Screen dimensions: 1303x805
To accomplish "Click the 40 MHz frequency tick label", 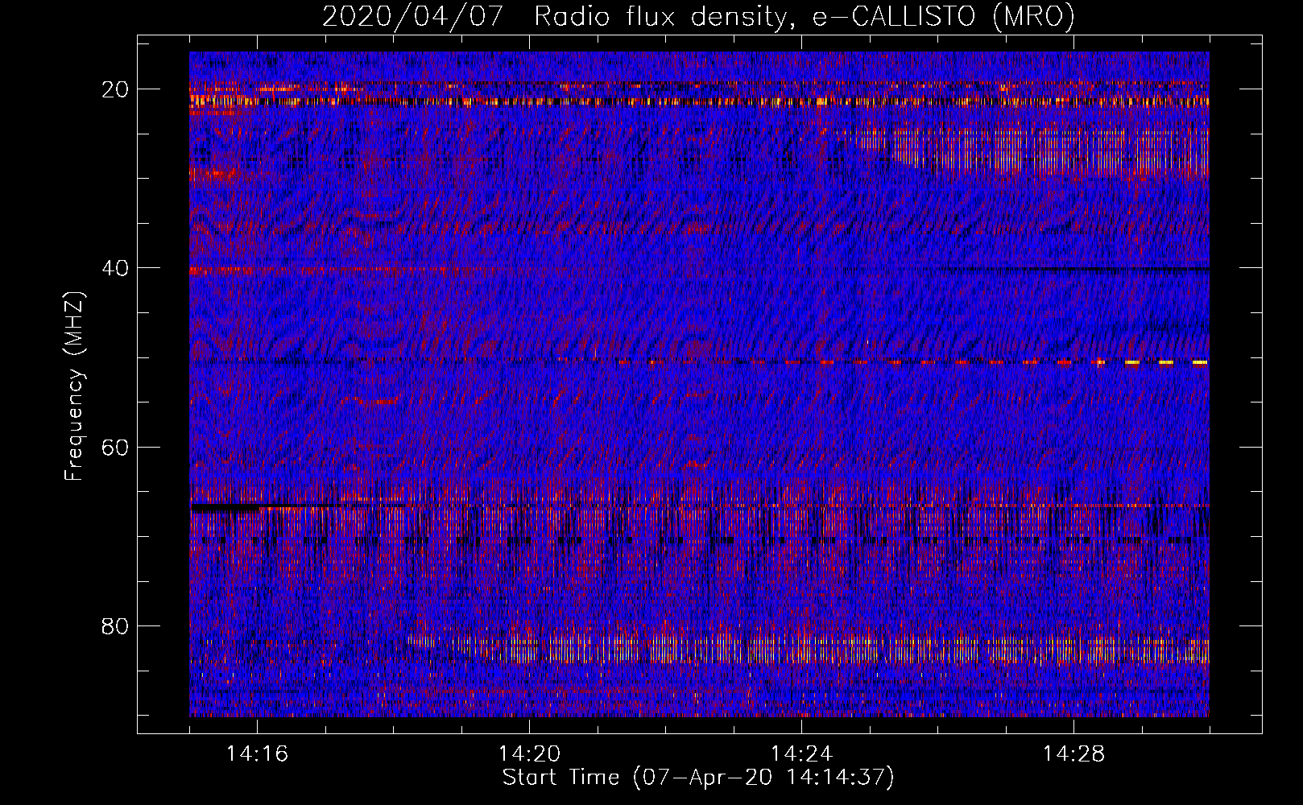I will pyautogui.click(x=115, y=268).
